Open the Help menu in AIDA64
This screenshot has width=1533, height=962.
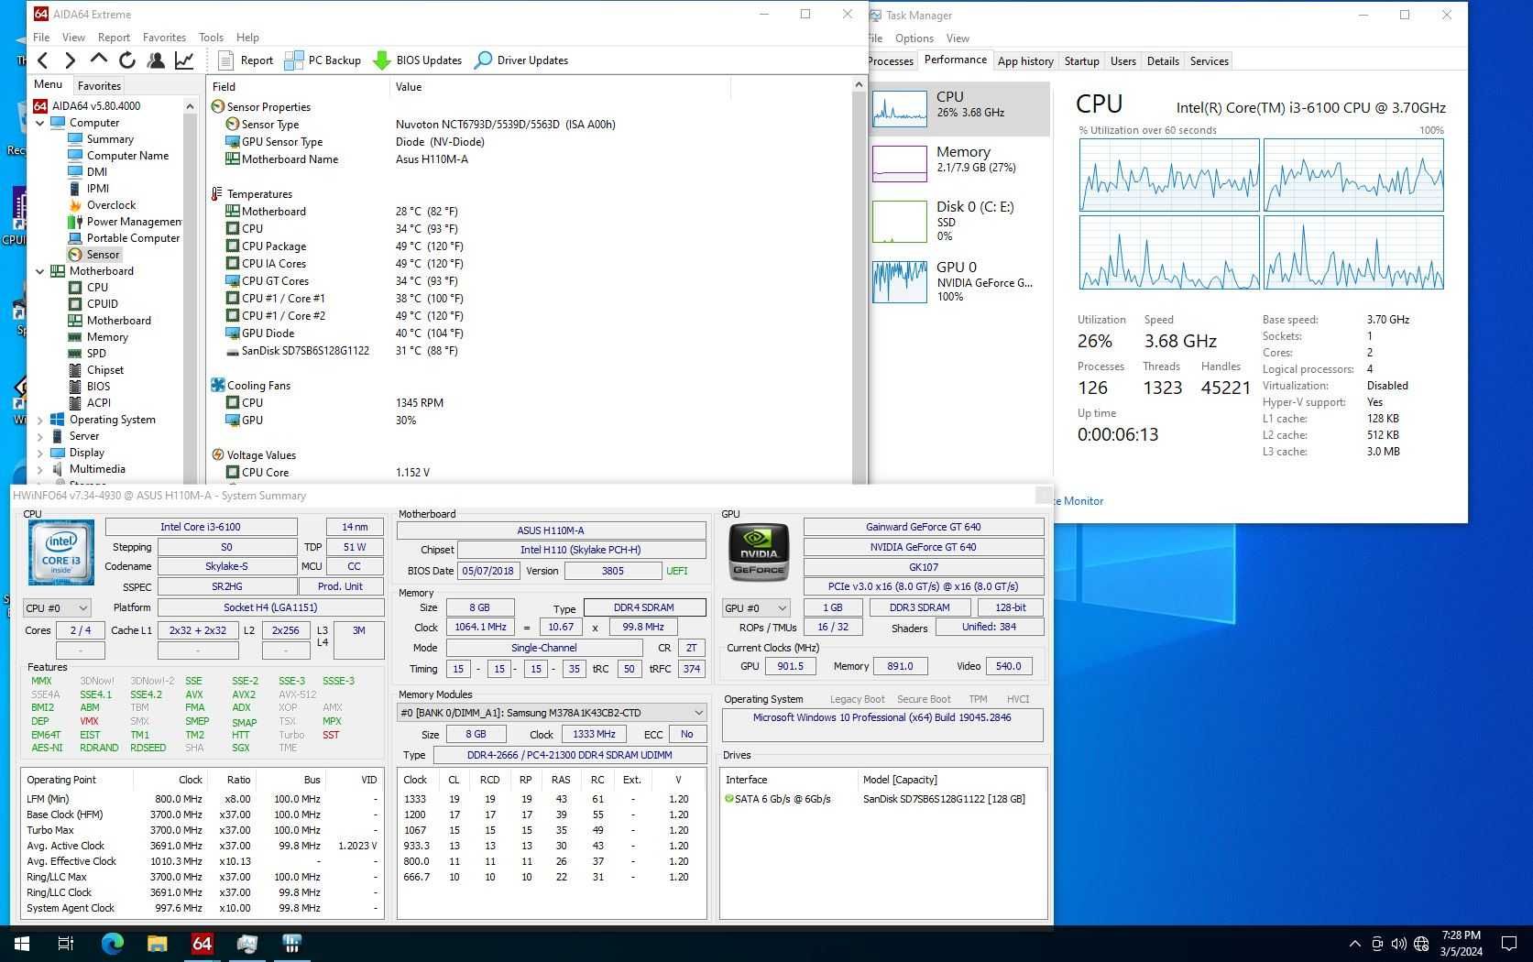point(247,38)
